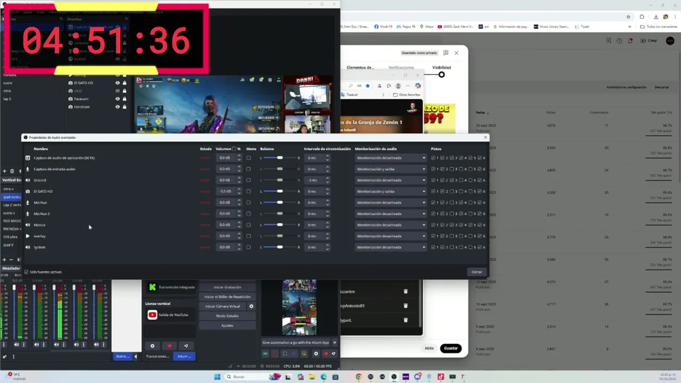Select the outro scene in OBS

[7, 83]
